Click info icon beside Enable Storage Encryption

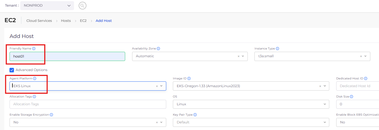pyautogui.click(x=51, y=115)
